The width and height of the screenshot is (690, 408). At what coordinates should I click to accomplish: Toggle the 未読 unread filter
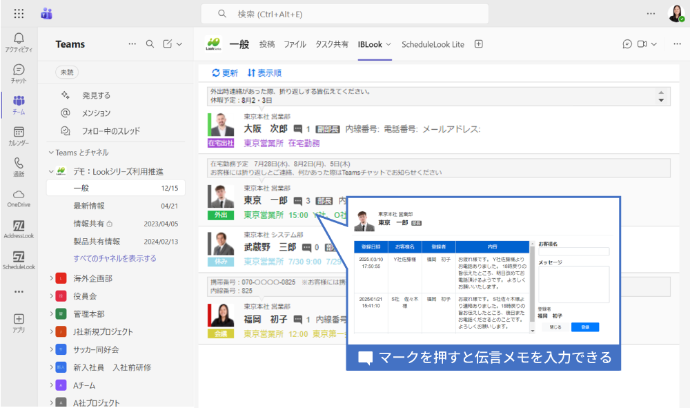(x=67, y=72)
